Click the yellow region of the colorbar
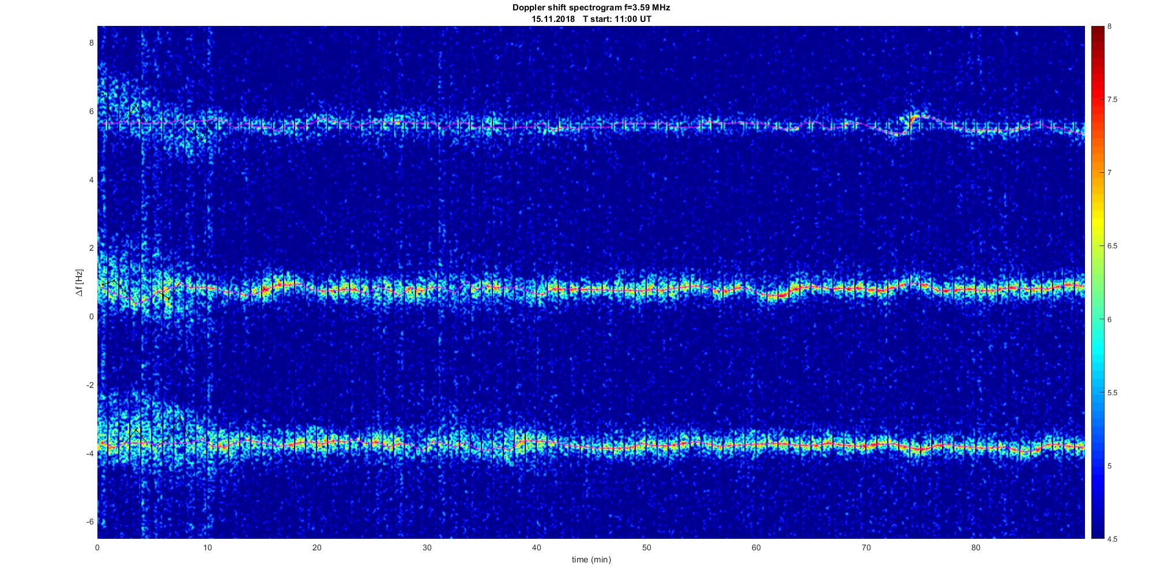 (x=1097, y=222)
